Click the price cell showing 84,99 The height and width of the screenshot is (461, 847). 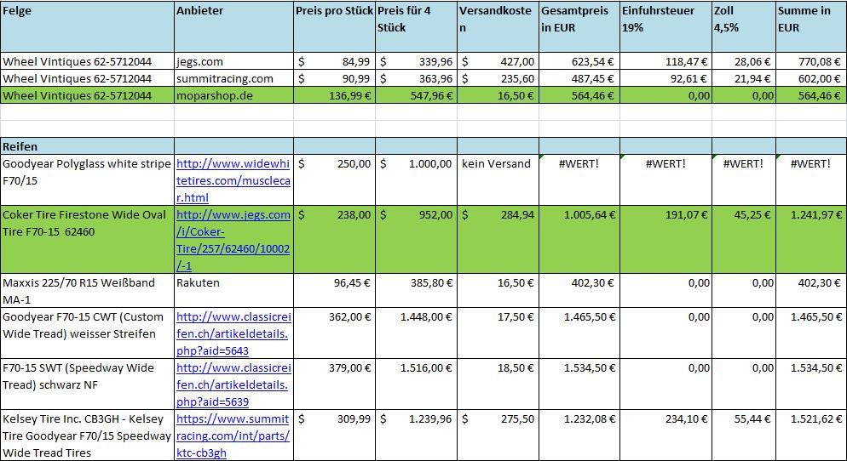(334, 61)
